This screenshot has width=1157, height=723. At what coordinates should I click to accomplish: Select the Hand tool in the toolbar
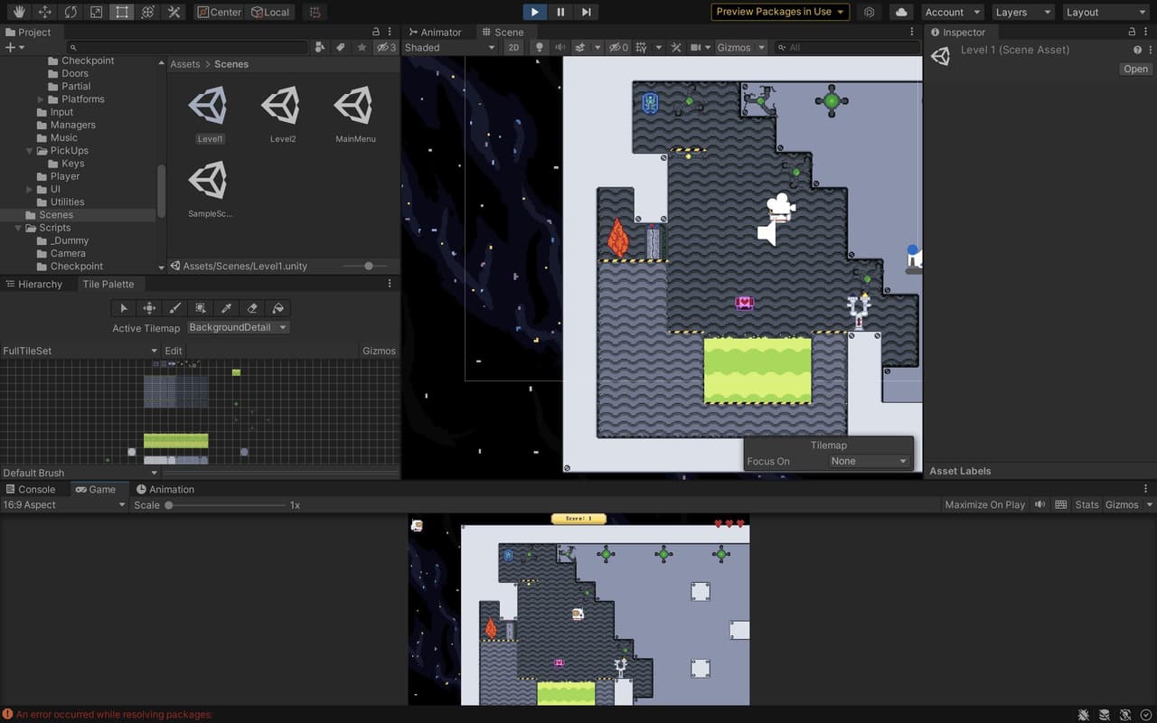18,12
